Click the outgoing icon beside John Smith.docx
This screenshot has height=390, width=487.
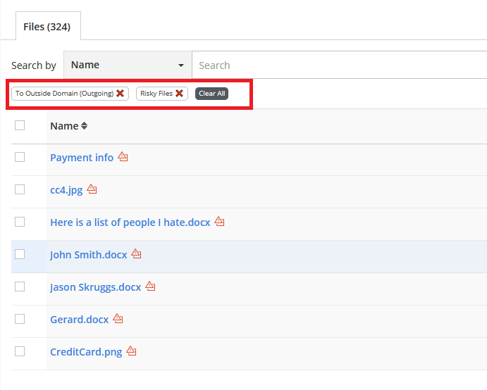click(x=136, y=254)
